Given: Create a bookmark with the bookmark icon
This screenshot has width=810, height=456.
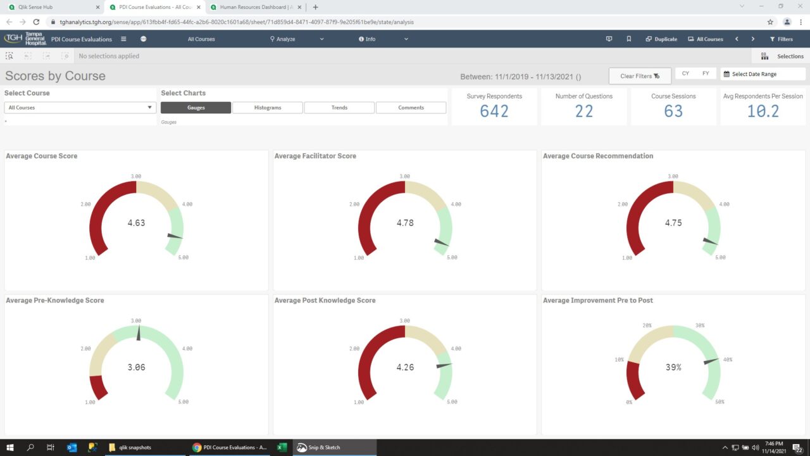Looking at the screenshot, I should [628, 39].
